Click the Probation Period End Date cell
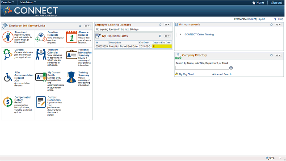Screen dimensions: 286x161 123,47
